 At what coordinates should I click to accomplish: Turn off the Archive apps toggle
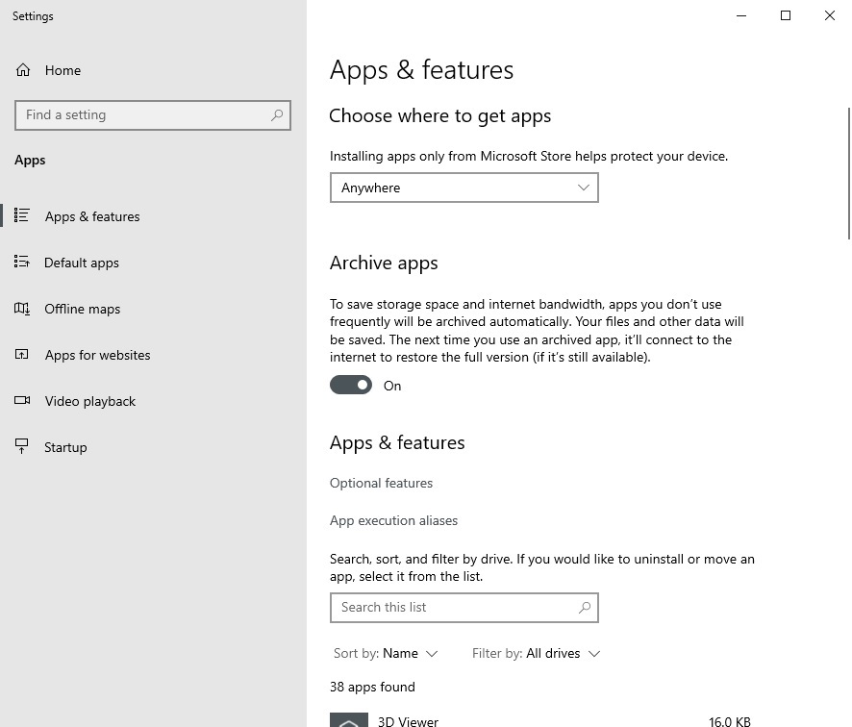(351, 384)
